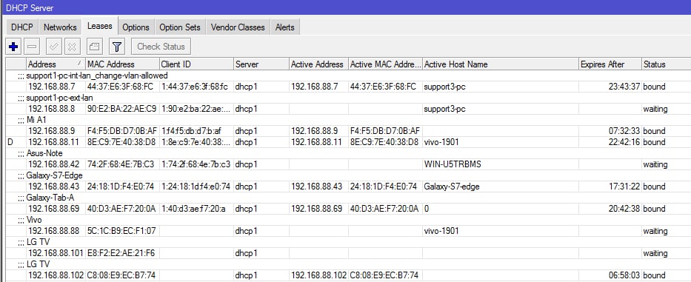Viewport: 691px width, 282px height.
Task: Sort by Status column header
Action: (666, 64)
